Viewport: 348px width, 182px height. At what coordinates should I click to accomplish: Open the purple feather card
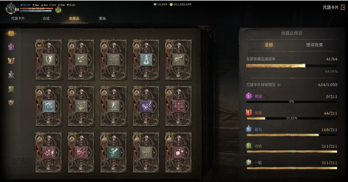146,106
